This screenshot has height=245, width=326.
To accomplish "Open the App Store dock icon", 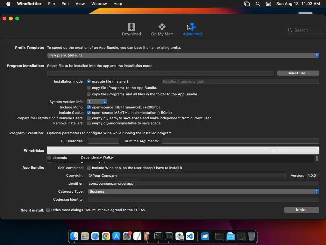I will click(x=116, y=236).
